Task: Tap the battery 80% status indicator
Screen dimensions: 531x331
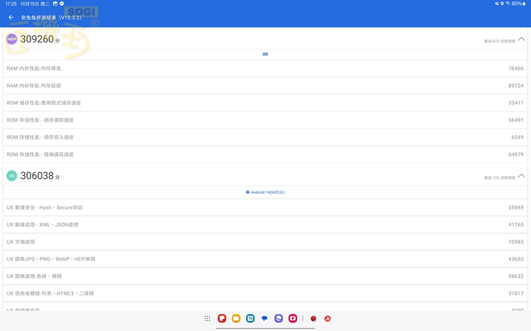Action: [x=515, y=4]
